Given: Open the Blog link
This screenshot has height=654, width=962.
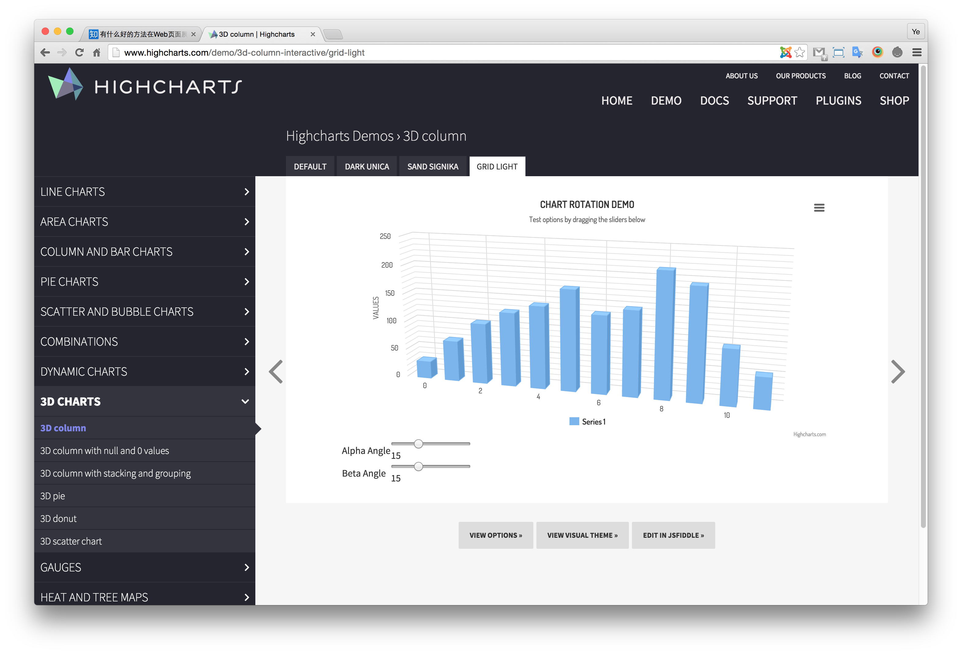Looking at the screenshot, I should [x=852, y=76].
